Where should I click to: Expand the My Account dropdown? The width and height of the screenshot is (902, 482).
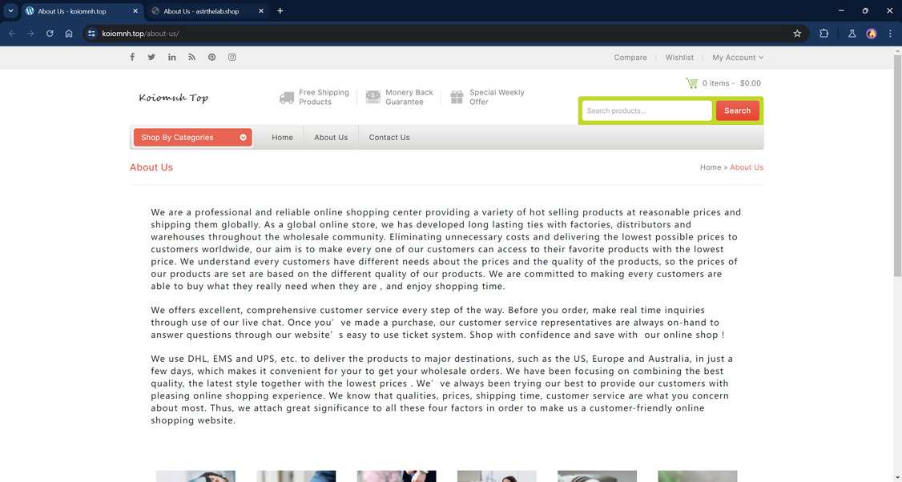coord(738,58)
